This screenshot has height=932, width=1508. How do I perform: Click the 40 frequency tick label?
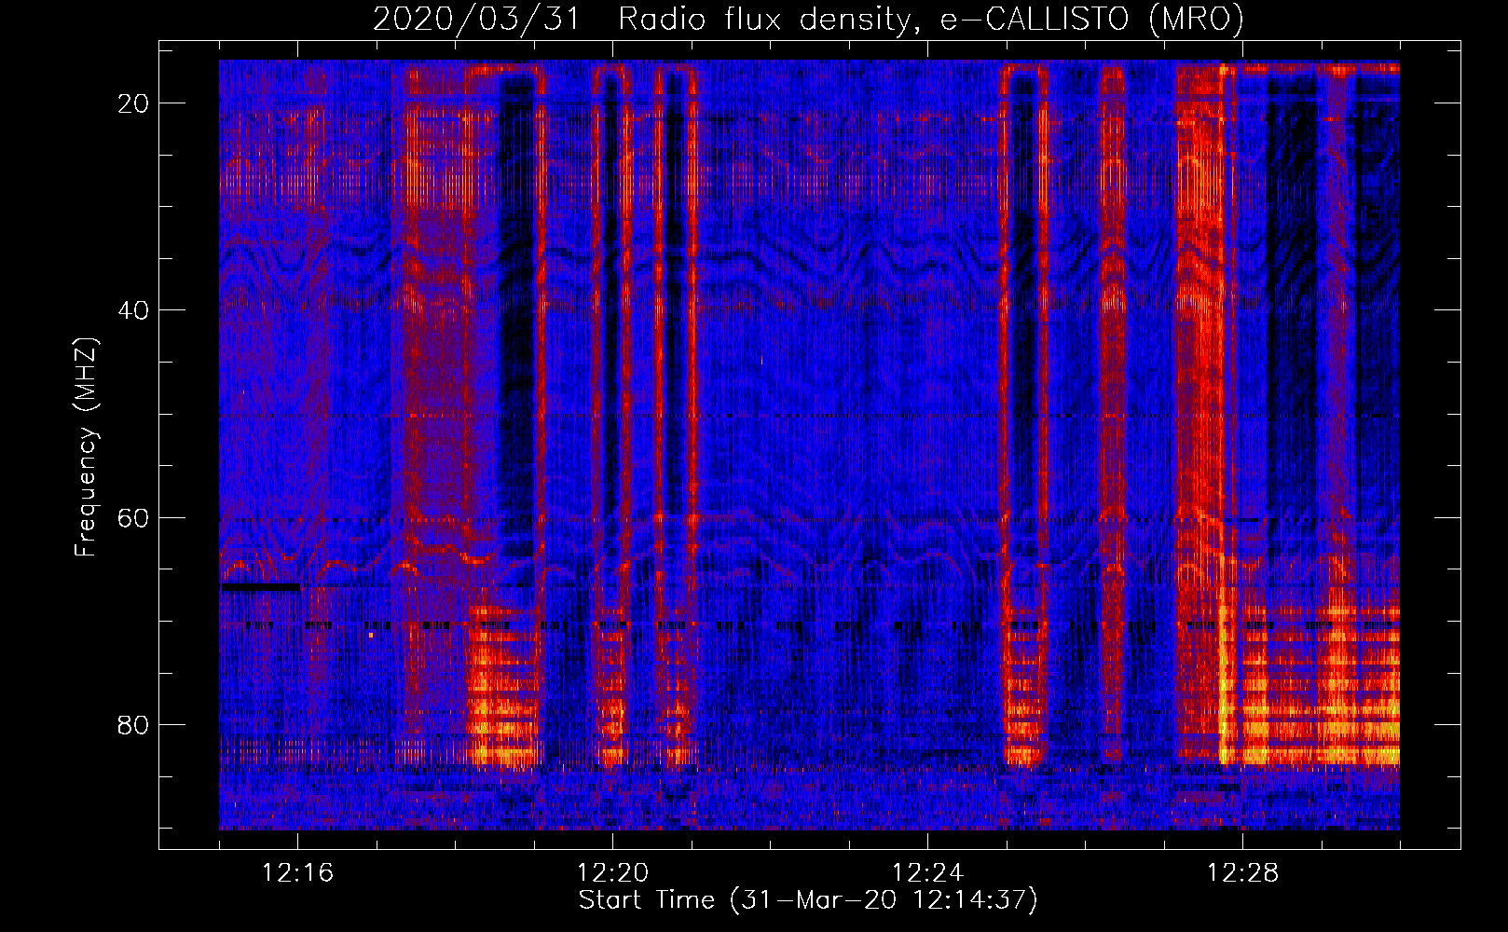click(x=133, y=310)
